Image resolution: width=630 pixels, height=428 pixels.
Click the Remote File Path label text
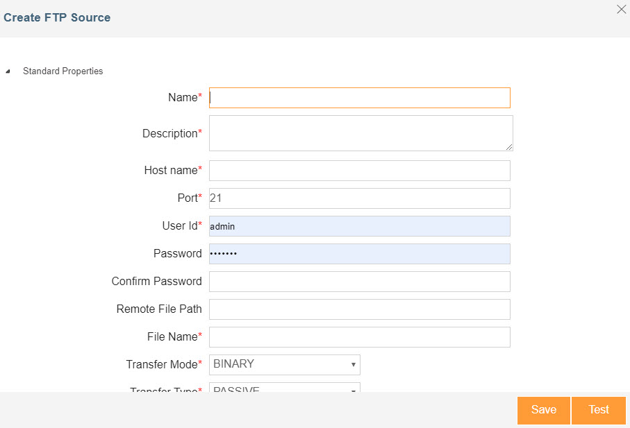(158, 309)
